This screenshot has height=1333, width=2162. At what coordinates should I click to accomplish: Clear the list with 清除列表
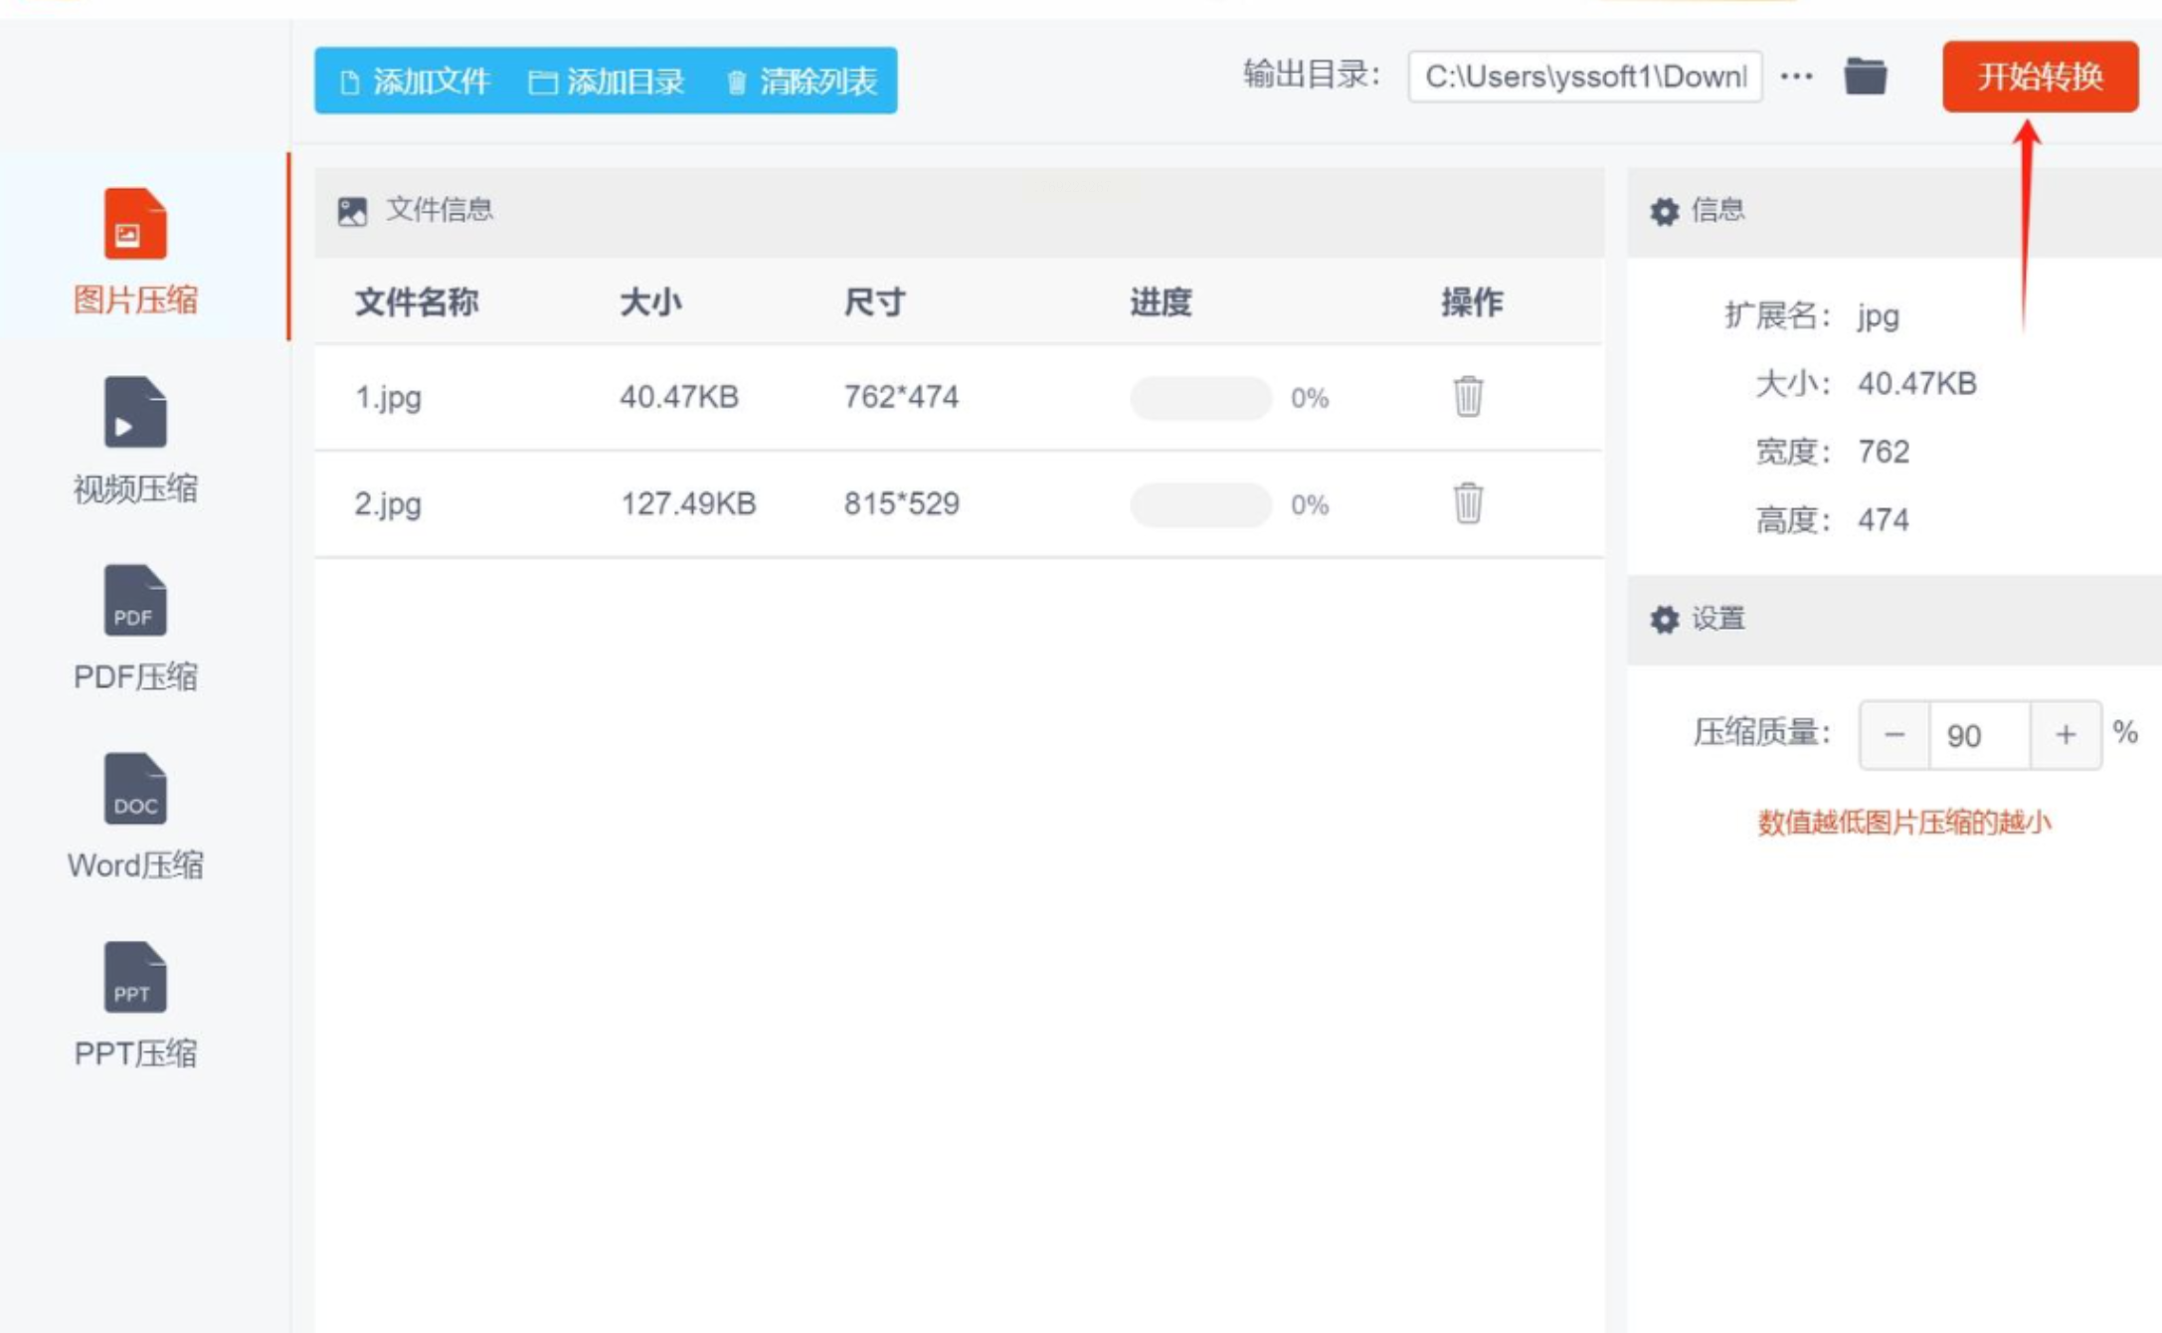pyautogui.click(x=804, y=81)
